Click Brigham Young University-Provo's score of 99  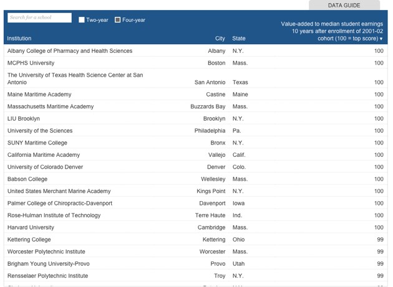click(380, 264)
